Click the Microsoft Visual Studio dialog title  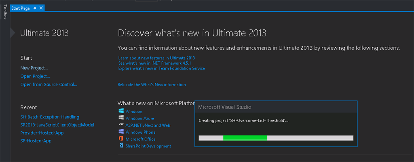[224, 107]
